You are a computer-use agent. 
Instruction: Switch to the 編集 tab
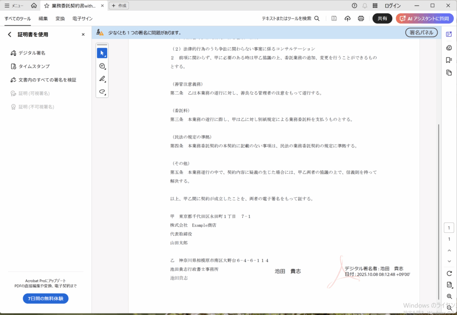[x=43, y=18]
